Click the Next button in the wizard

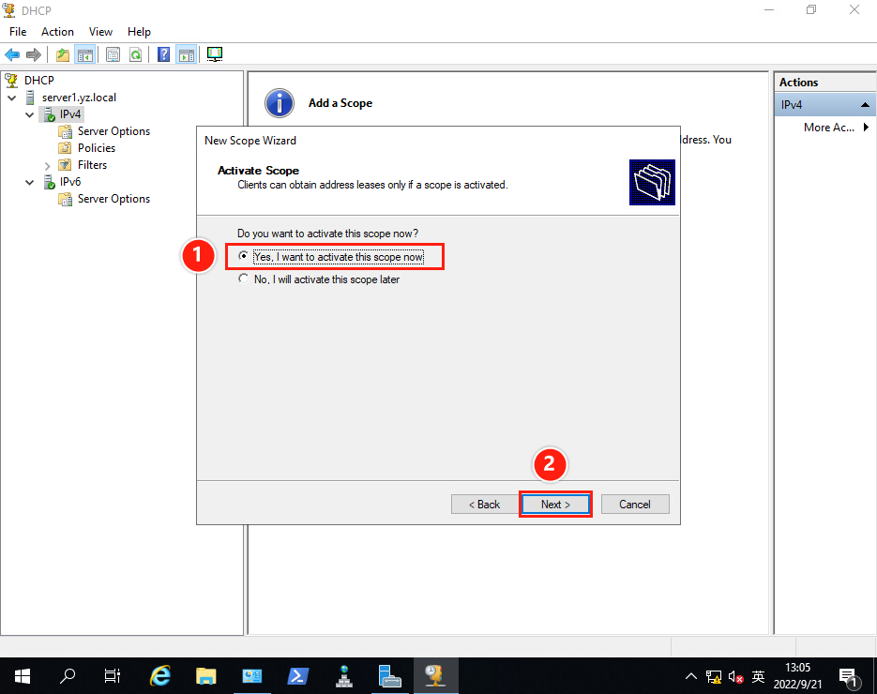[x=555, y=505]
